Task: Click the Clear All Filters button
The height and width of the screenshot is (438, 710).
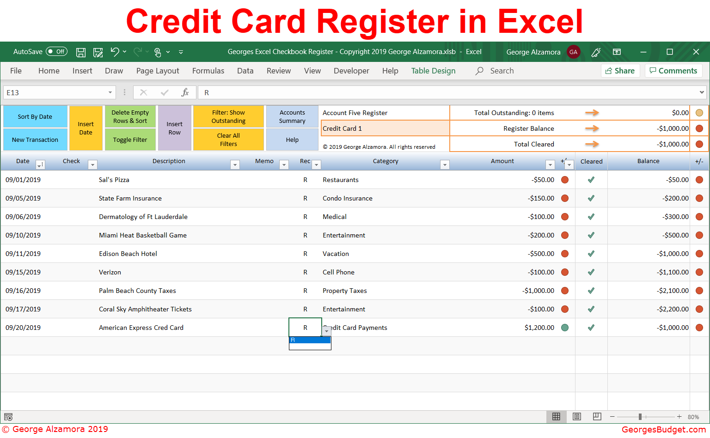Action: tap(228, 140)
